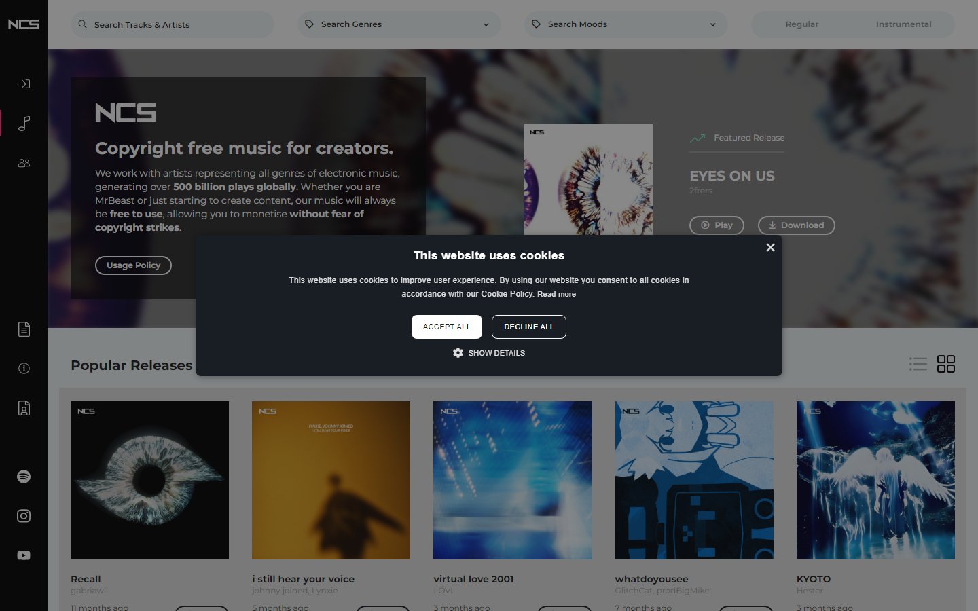Select the Instrumental version toggle
Screen dimensions: 978x611
(x=903, y=24)
